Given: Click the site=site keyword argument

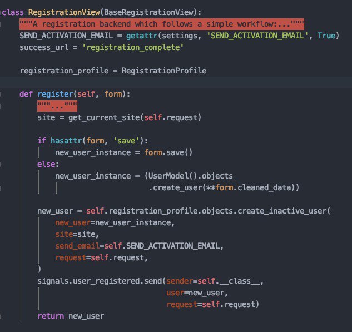Looking at the screenshot, I should [75, 234].
